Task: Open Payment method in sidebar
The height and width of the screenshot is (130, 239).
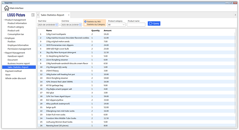Action: [x=13, y=71]
